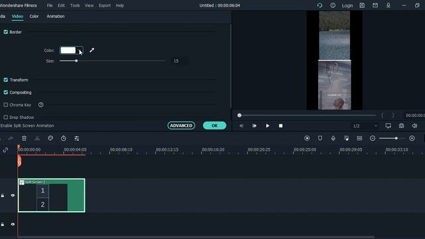Click the border Size slider handle

76,60
